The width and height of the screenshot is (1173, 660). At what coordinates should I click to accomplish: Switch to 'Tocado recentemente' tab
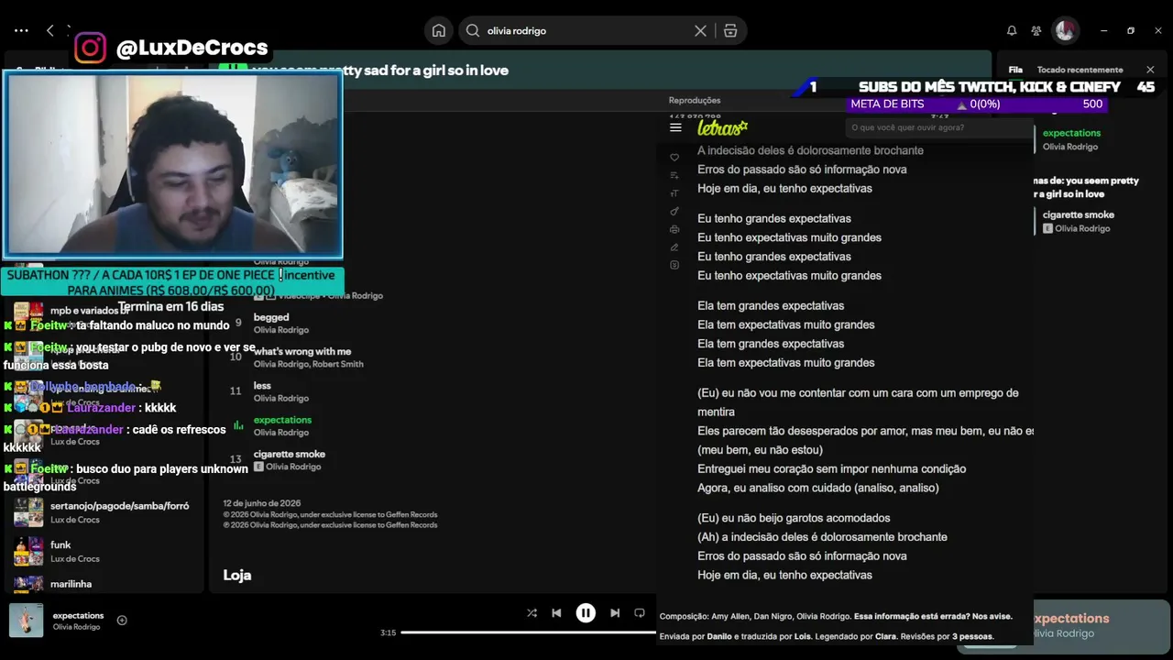[x=1080, y=70]
